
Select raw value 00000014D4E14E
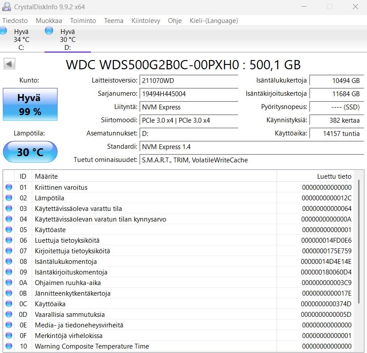tap(326, 262)
